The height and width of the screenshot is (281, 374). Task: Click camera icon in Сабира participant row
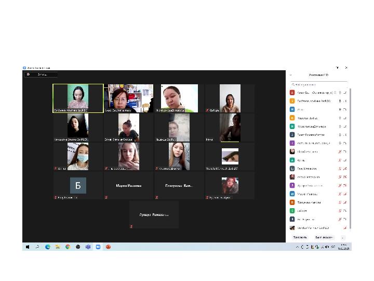[x=345, y=211]
